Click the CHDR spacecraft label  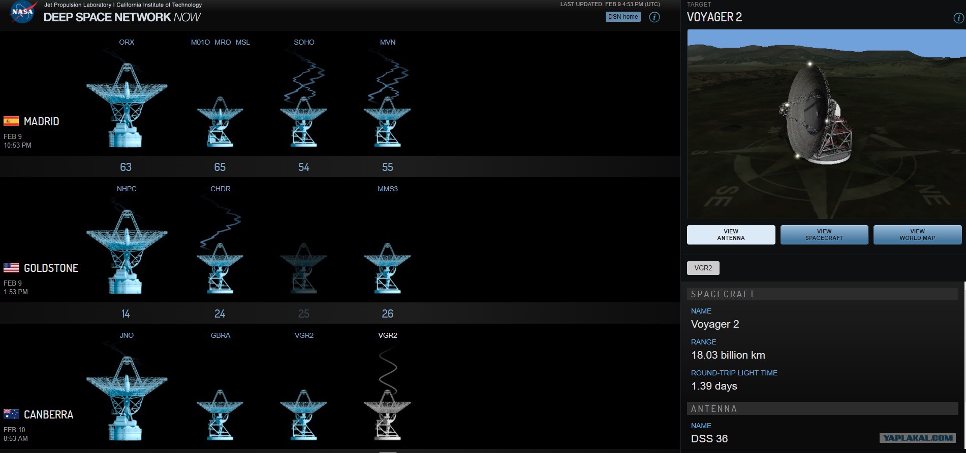point(221,189)
